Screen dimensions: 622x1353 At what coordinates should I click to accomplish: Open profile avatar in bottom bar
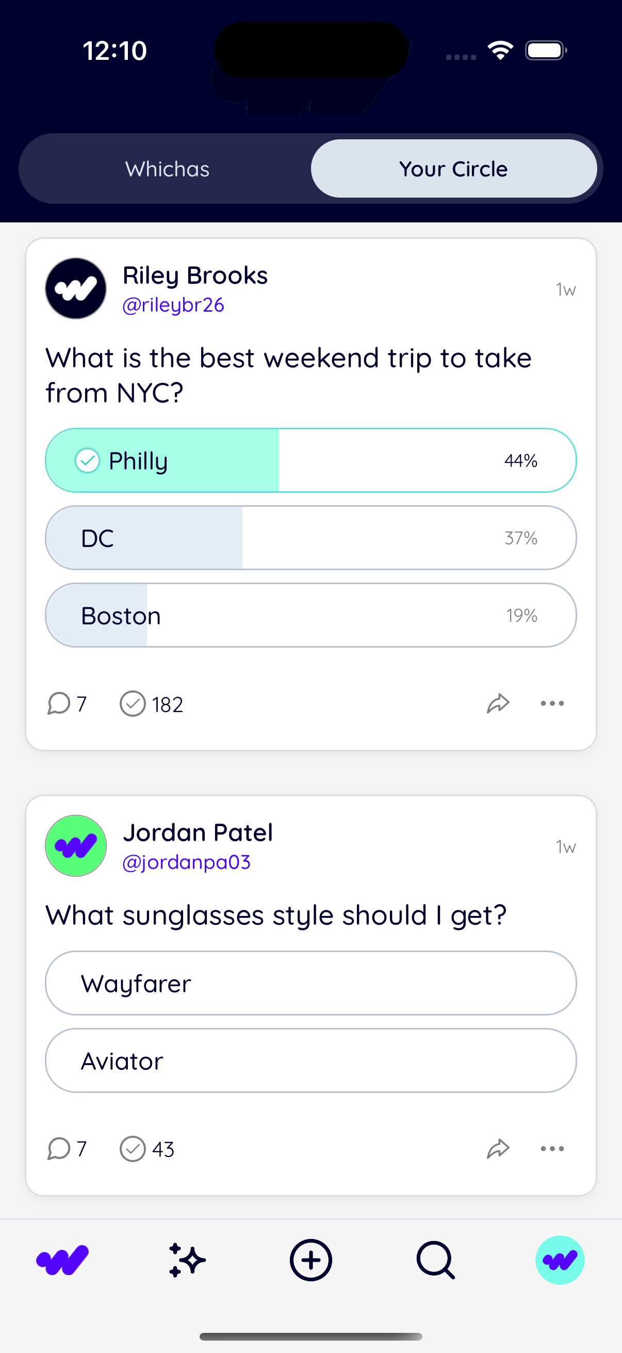[560, 1260]
